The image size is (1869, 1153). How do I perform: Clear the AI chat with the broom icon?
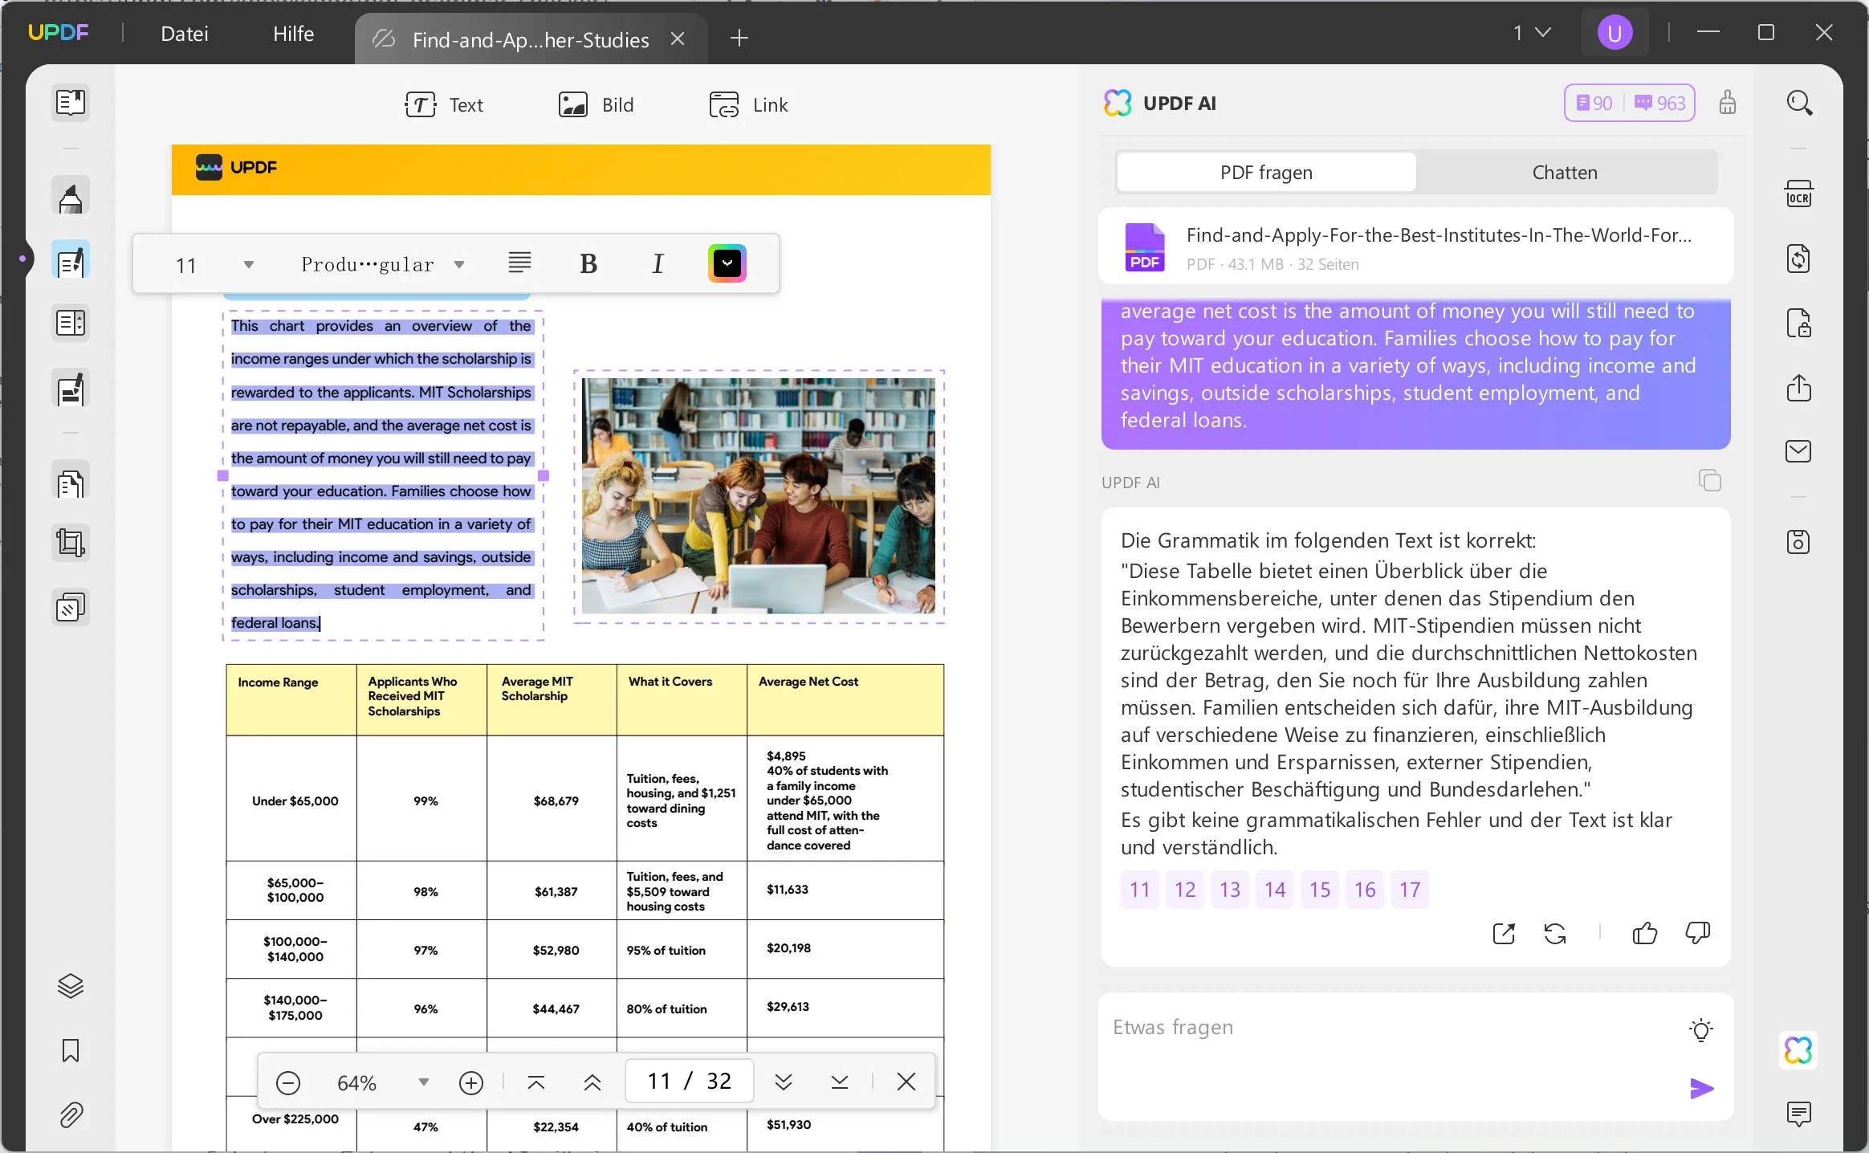click(1728, 103)
